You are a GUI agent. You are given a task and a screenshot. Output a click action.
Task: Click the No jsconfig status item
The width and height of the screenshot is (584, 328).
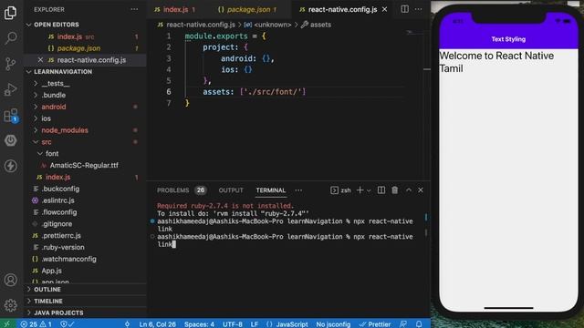333,324
